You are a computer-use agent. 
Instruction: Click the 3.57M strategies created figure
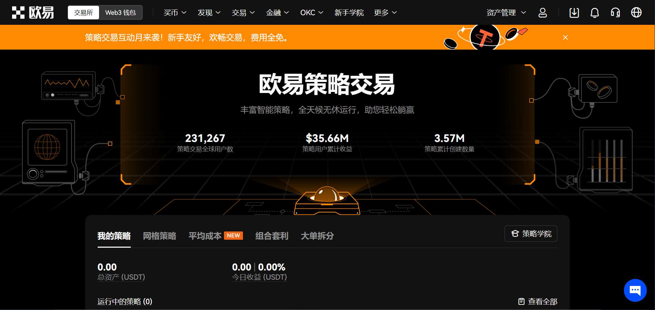click(449, 138)
